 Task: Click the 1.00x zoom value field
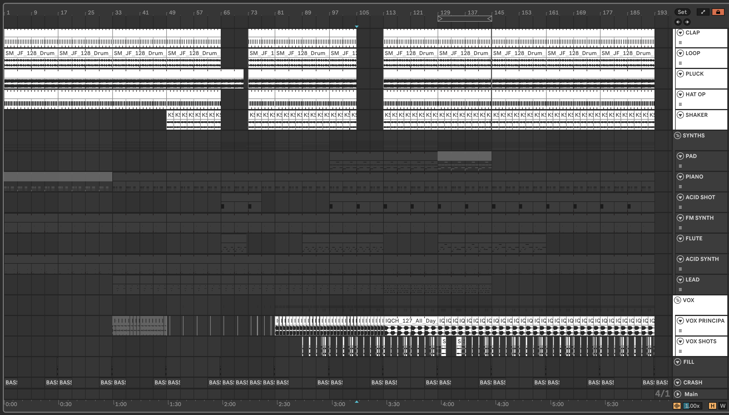pyautogui.click(x=693, y=406)
